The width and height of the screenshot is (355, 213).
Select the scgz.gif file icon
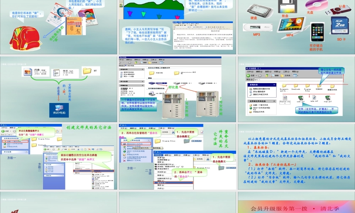coord(327,98)
